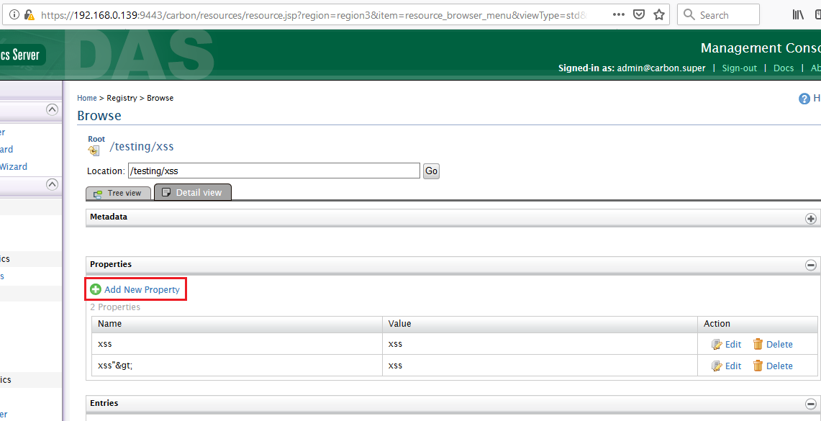Image resolution: width=821 pixels, height=421 pixels.
Task: Click the Edit pencil icon for xss row
Action: coord(717,344)
